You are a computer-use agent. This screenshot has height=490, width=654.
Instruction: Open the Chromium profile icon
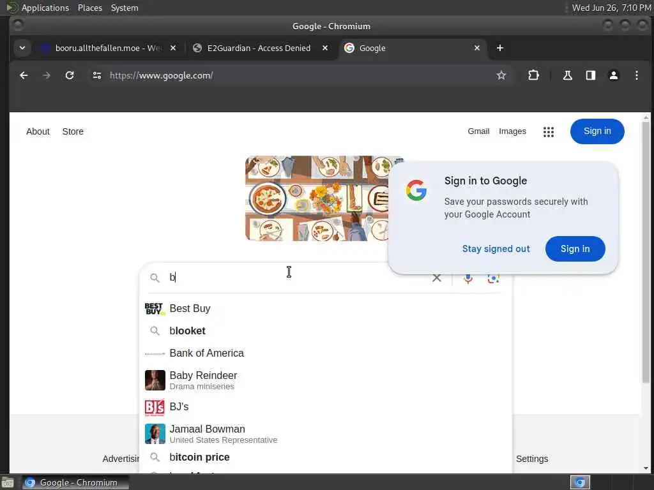click(614, 75)
